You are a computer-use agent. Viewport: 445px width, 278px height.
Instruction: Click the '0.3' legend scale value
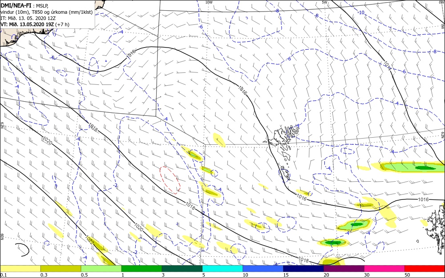[x=44, y=275]
